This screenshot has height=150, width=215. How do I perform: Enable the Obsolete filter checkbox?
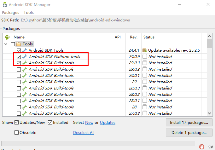coord(16,132)
